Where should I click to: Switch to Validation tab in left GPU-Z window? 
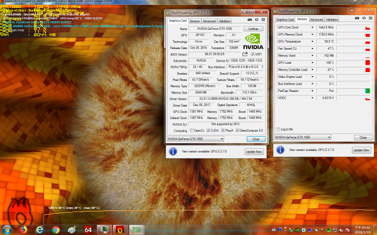pyautogui.click(x=225, y=21)
